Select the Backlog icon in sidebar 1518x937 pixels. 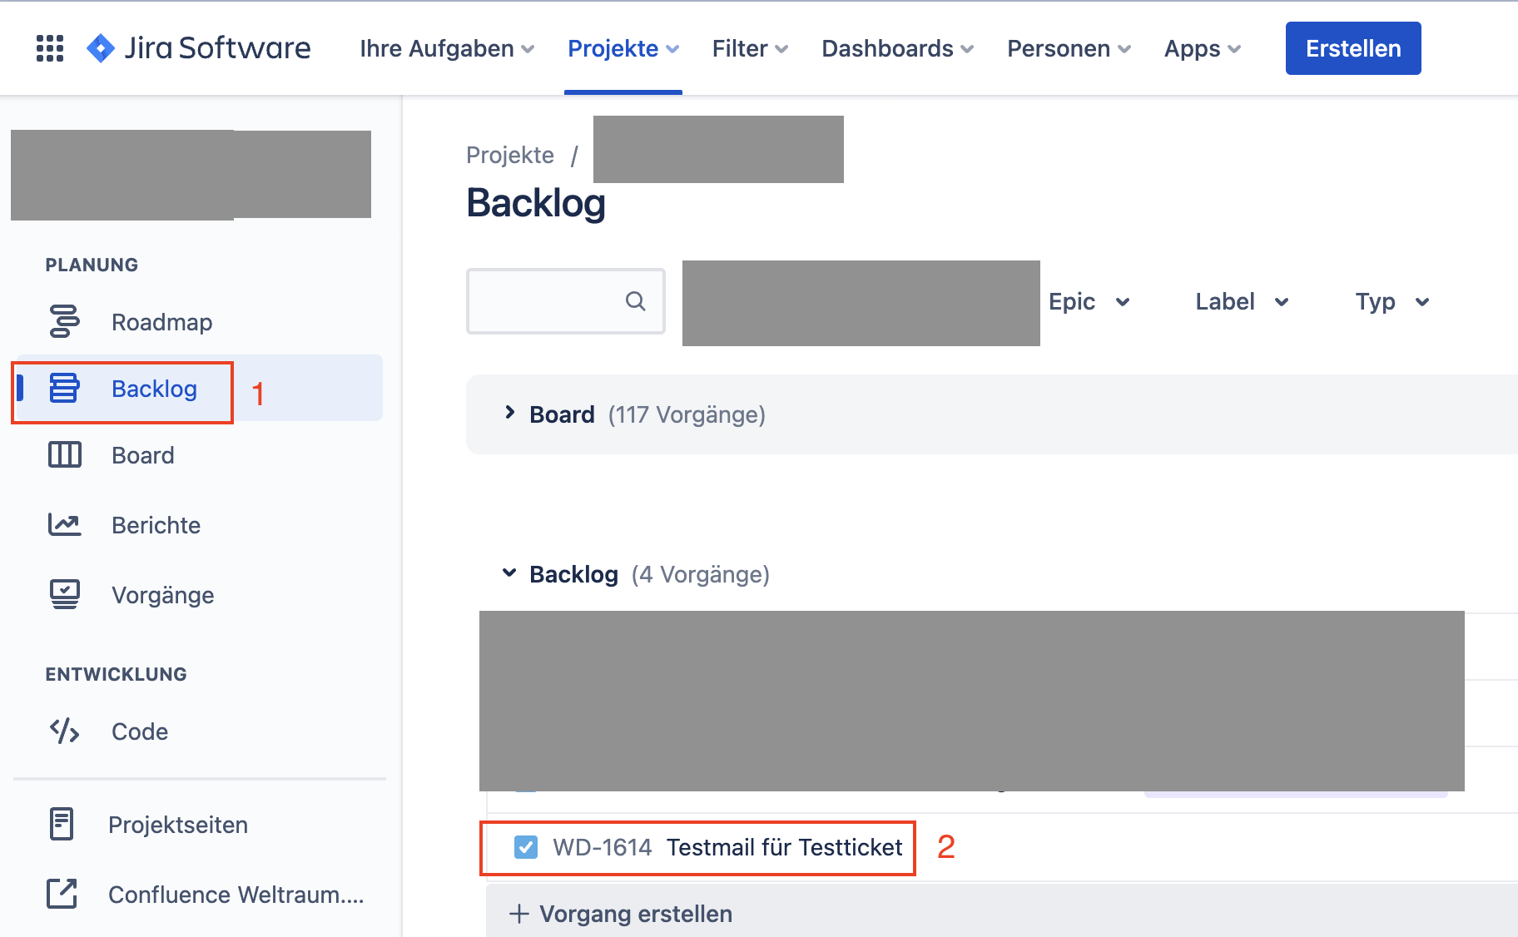[64, 388]
